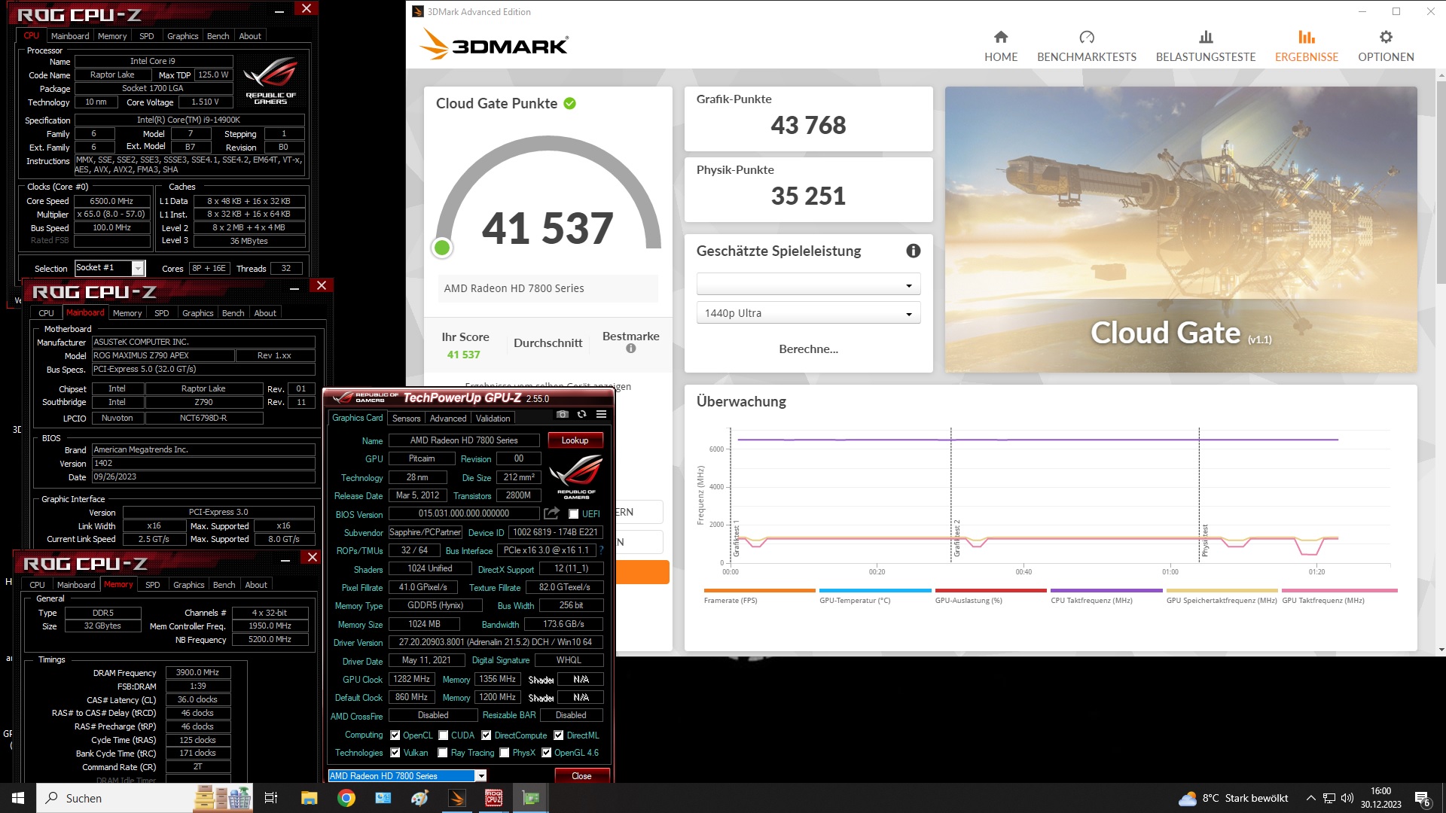Open BELASTUNGSTESTE in 3DMark navigation
1446x813 pixels.
pyautogui.click(x=1205, y=47)
